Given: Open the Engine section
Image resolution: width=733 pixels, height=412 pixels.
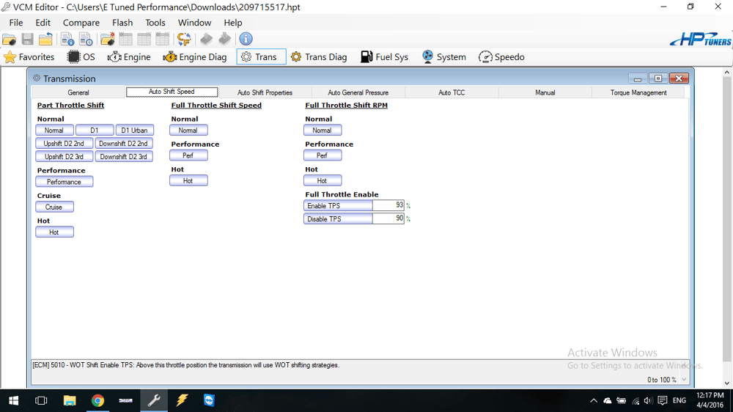Looking at the screenshot, I should 129,56.
